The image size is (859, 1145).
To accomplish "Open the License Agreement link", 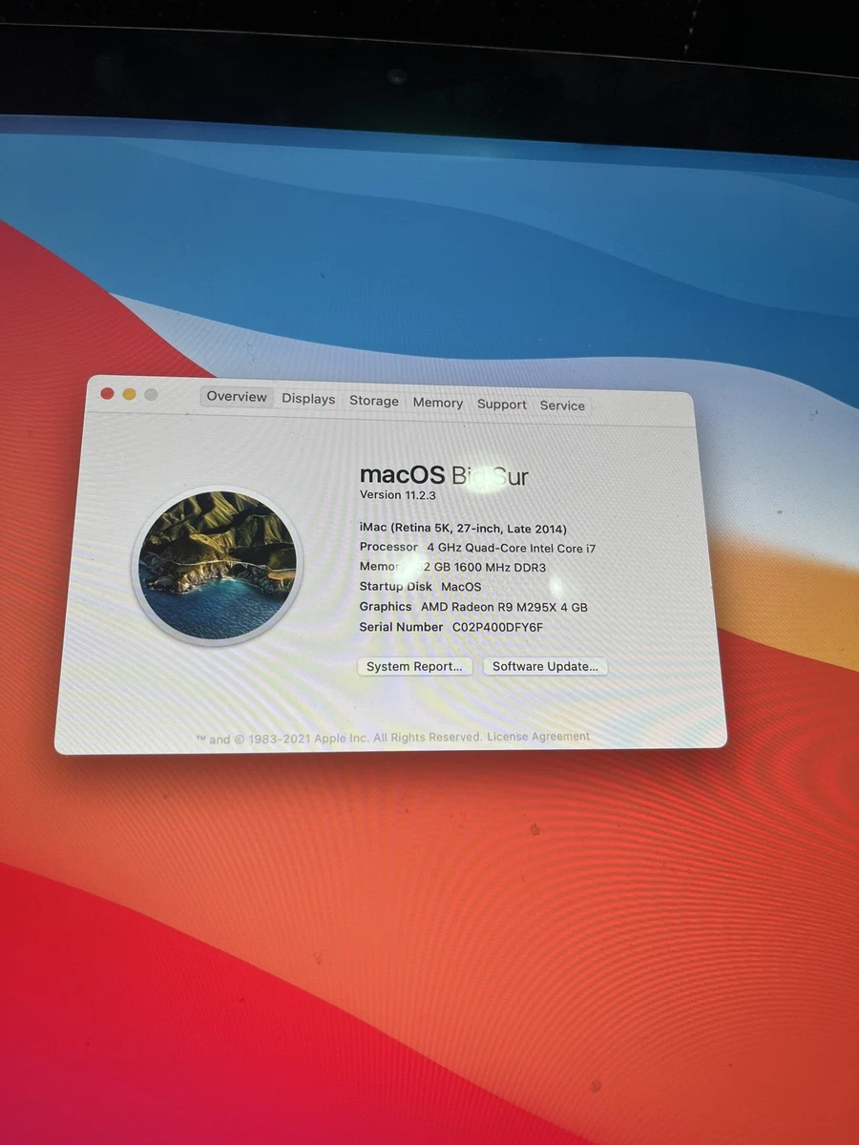I will pyautogui.click(x=538, y=737).
